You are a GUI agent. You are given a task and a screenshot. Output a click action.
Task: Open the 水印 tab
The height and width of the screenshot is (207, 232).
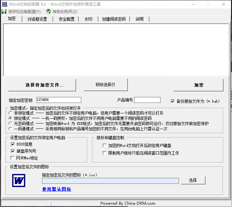(x=88, y=19)
